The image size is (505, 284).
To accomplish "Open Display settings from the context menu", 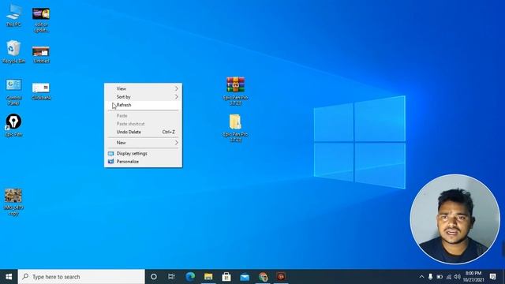I will click(x=143, y=154).
